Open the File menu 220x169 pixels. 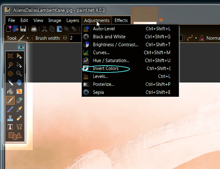click(x=11, y=21)
